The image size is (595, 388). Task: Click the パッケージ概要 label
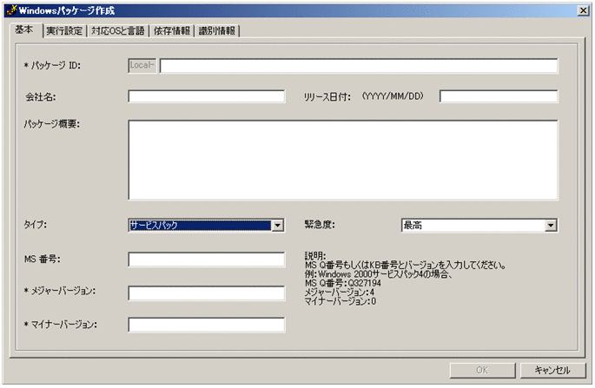point(51,124)
